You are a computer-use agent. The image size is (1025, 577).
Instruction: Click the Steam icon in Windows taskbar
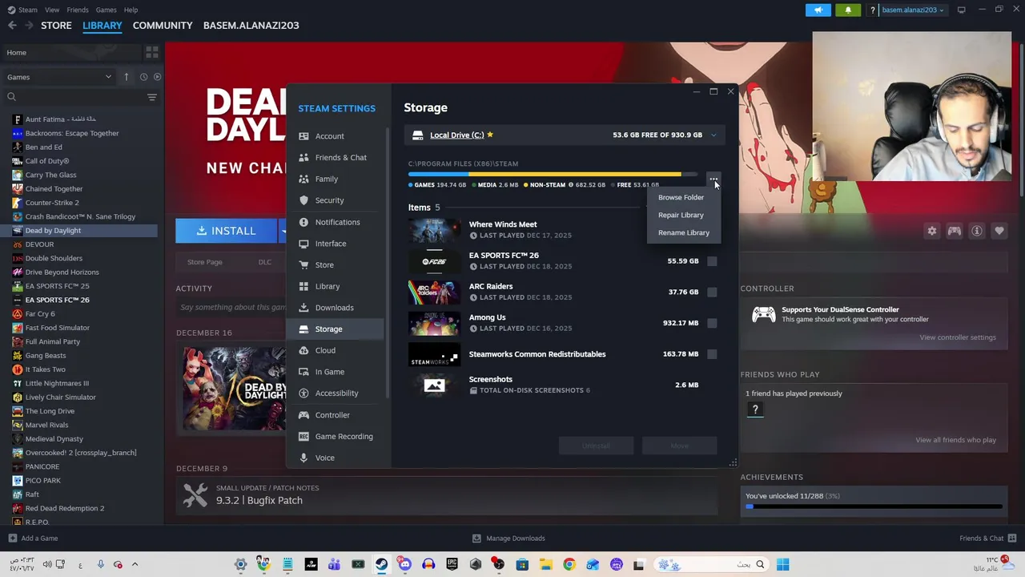coord(381,565)
